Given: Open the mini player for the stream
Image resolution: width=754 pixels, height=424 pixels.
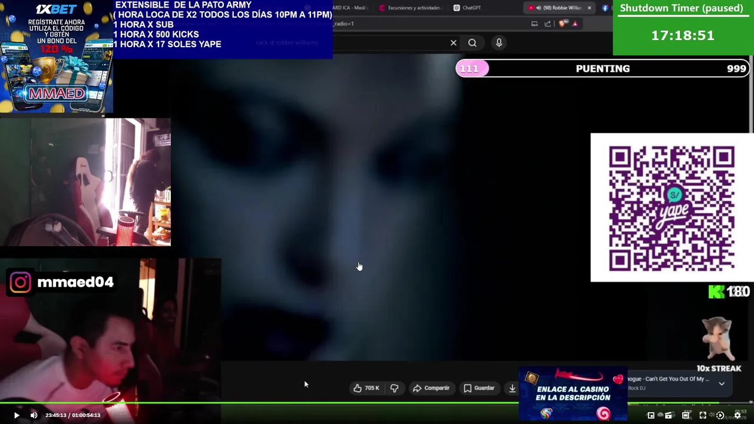Looking at the screenshot, I should tap(651, 415).
